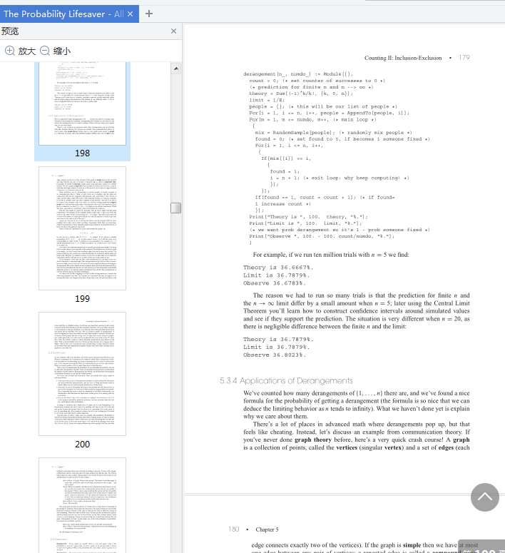Select the page 199 thumbnail
This screenshot has width=505, height=553.
pos(82,228)
